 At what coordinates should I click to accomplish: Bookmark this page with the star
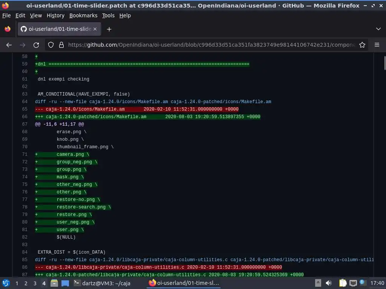click(362, 45)
